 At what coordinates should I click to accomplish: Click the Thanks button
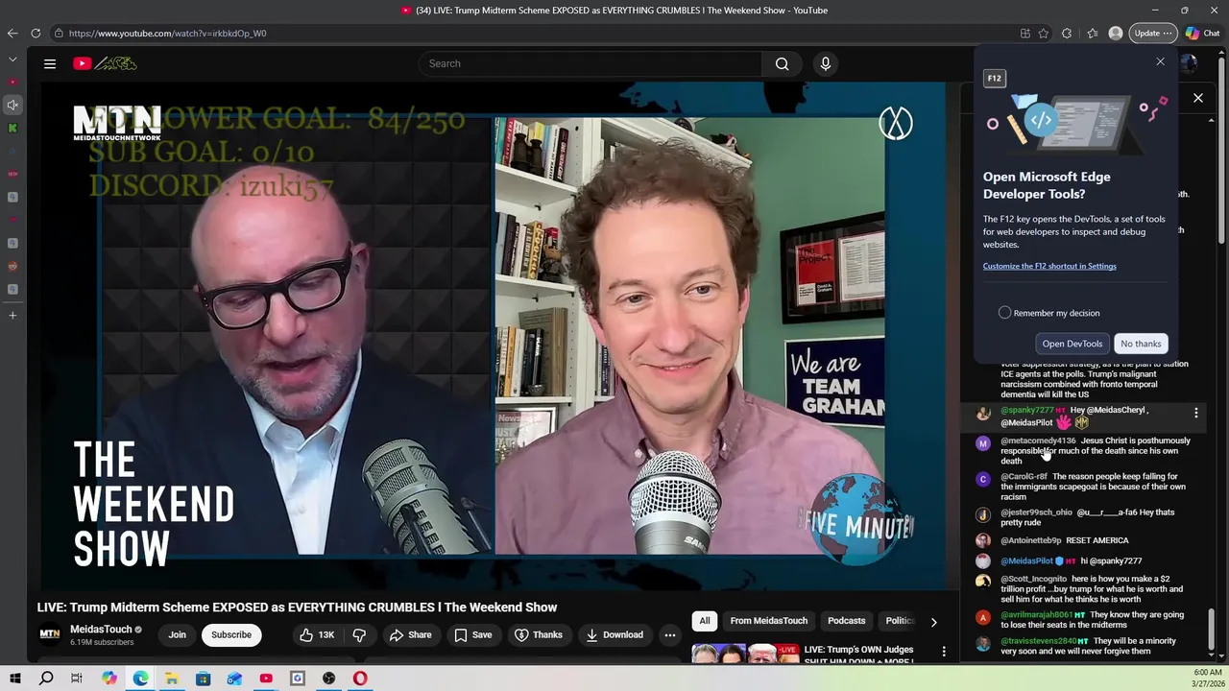pos(539,634)
